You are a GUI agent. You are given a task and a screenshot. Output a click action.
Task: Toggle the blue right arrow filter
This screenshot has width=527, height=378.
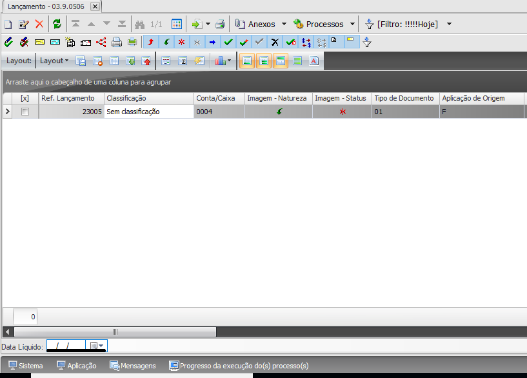tap(212, 43)
